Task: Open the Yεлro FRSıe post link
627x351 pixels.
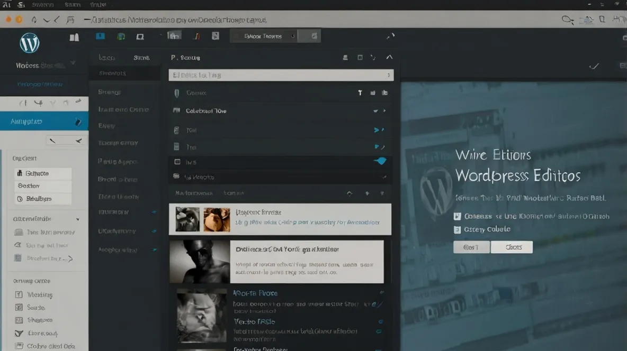Action: 254,322
